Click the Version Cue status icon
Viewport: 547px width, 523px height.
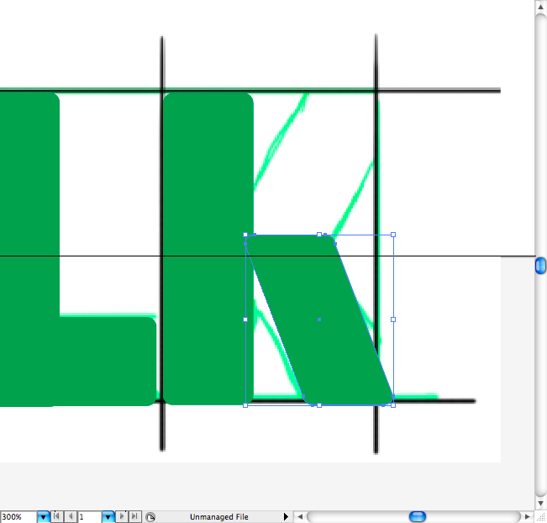pos(150,517)
